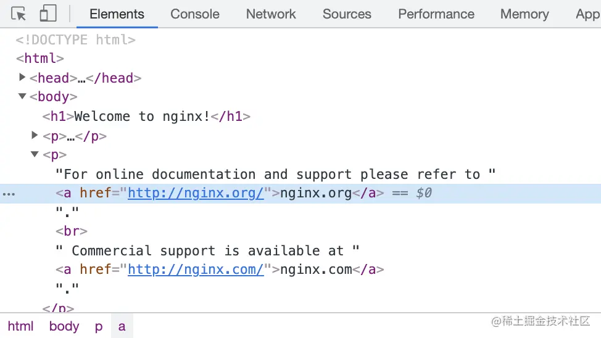Image resolution: width=601 pixels, height=338 pixels.
Task: Open the Network tab
Action: coord(271,14)
